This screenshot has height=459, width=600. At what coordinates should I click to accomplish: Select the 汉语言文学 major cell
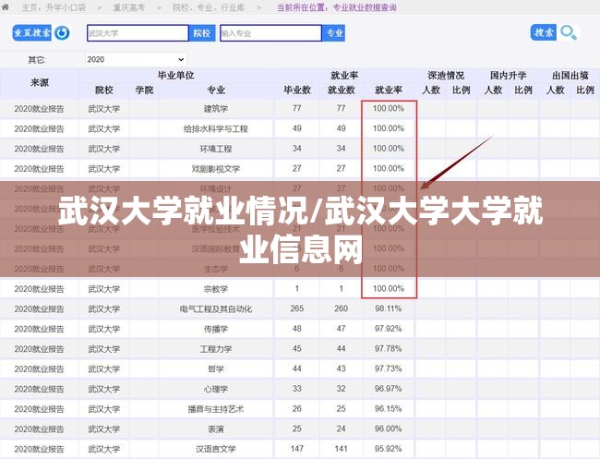pos(216,449)
